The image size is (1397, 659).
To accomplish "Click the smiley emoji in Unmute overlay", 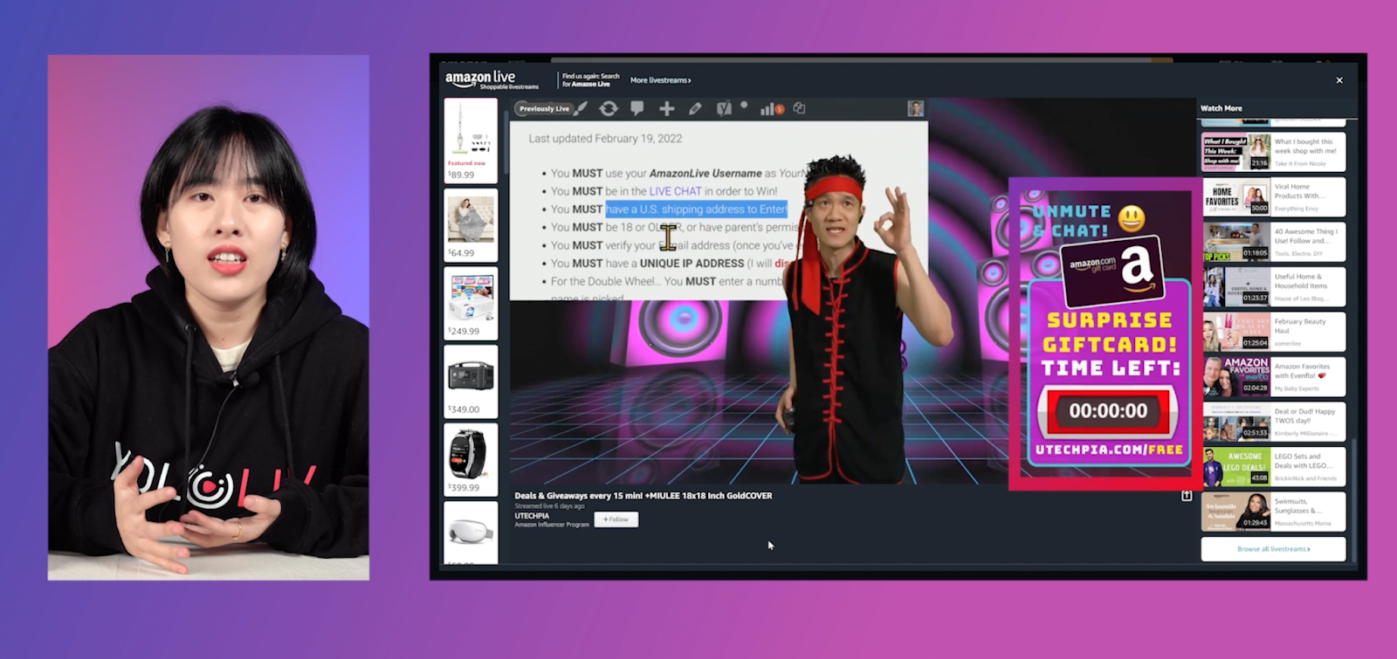I will [x=1132, y=218].
